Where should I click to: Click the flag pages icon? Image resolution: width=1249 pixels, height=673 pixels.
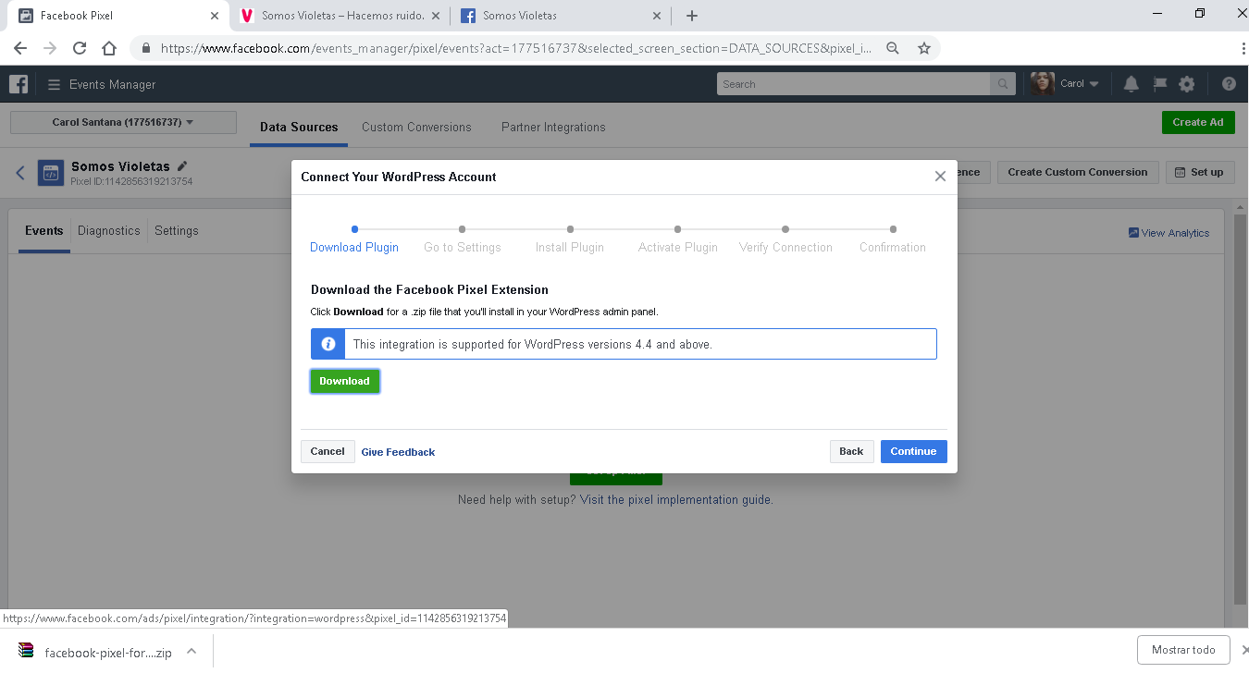click(1159, 84)
